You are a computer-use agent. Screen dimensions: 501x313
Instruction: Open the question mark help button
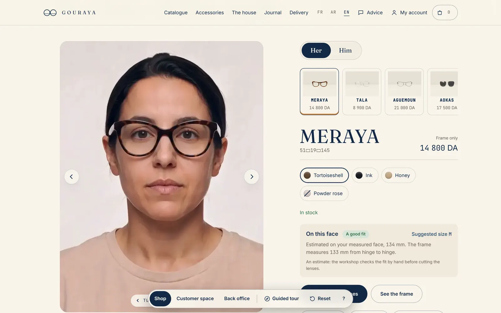(343, 299)
